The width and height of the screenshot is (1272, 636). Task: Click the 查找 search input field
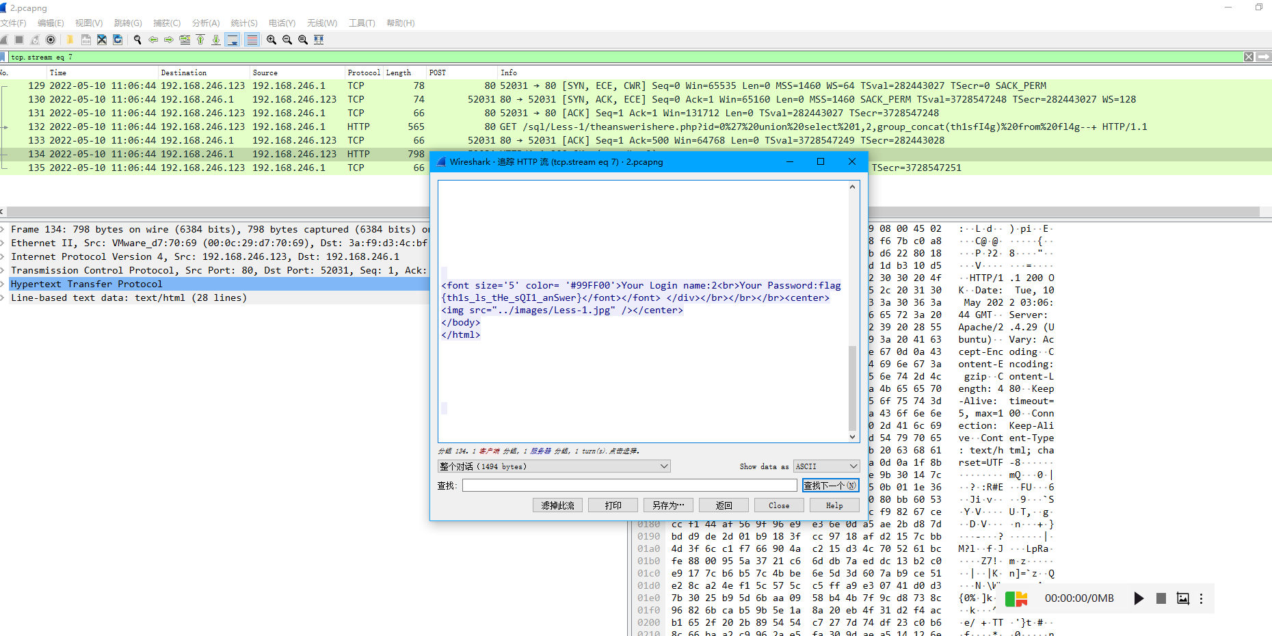point(630,486)
